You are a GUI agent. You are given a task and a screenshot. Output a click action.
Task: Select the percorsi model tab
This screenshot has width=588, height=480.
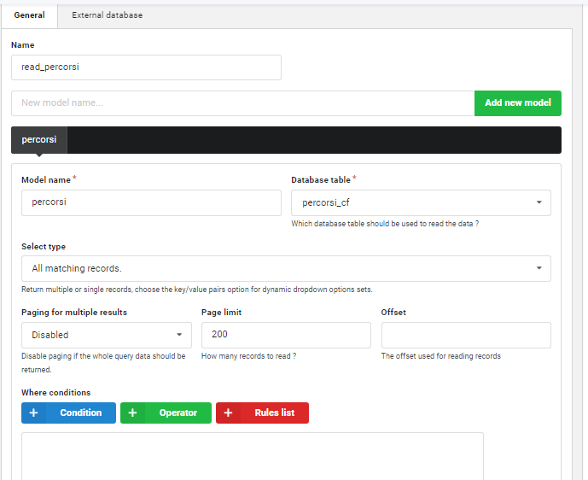[x=39, y=139]
